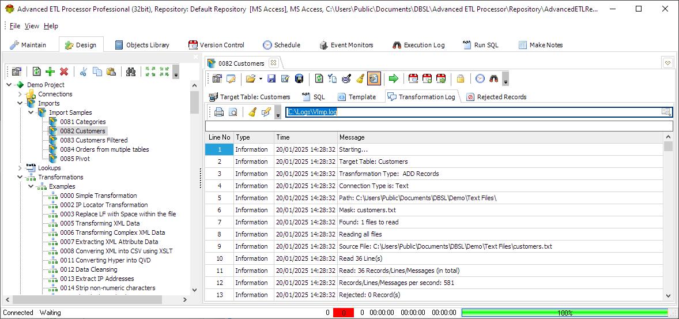Click the clipboard paste icon
679x319 pixels.
(x=111, y=72)
